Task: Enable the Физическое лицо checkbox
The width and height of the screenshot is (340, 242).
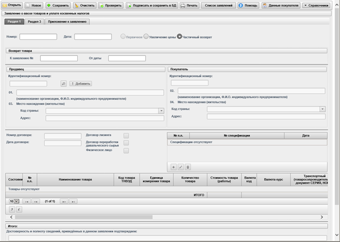Action: [x=126, y=150]
